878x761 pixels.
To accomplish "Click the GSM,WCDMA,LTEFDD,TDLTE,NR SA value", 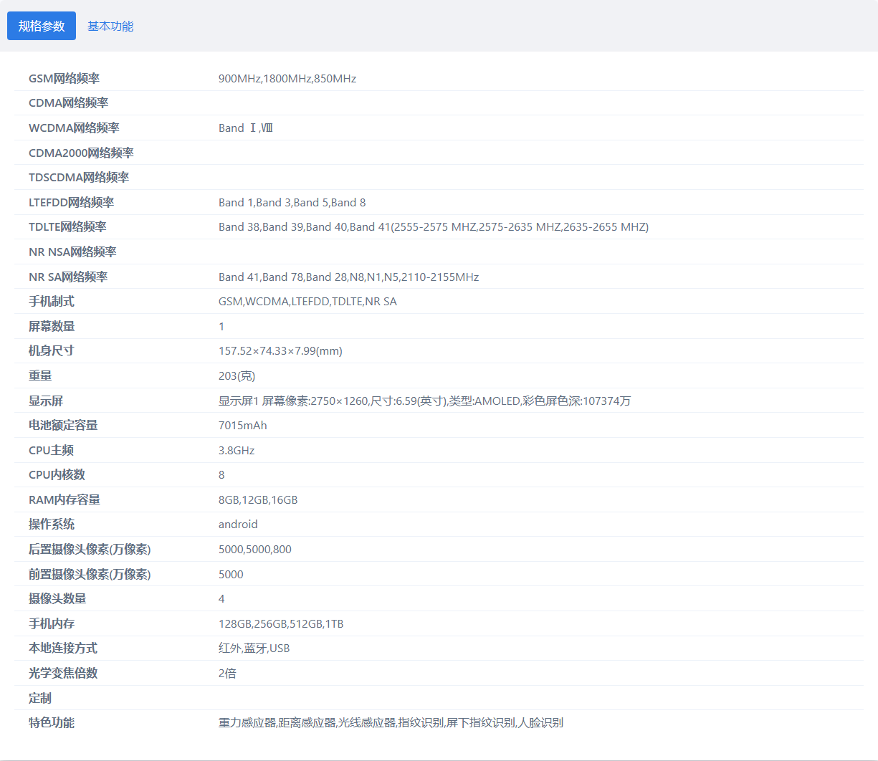I will (307, 301).
